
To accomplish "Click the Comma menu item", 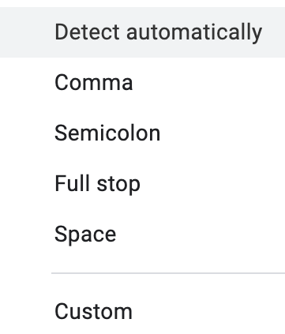I will [142, 83].
